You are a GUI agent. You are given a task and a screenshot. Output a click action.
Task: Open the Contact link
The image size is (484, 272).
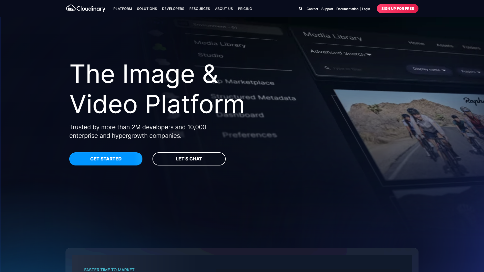point(312,9)
